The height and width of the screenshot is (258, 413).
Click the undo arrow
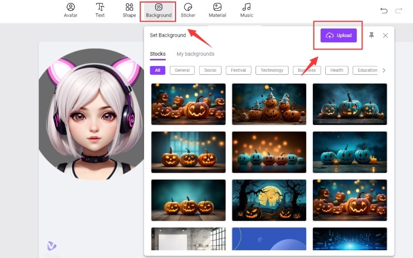click(384, 11)
